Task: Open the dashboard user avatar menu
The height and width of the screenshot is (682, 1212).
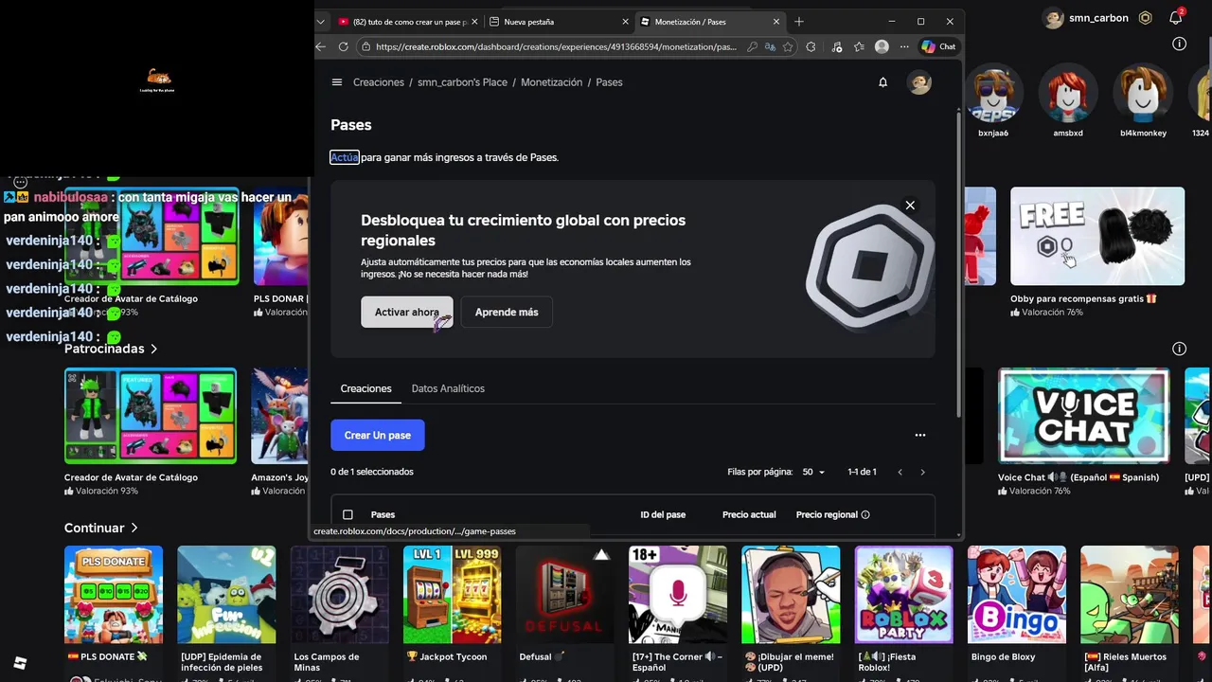Action: [919, 82]
